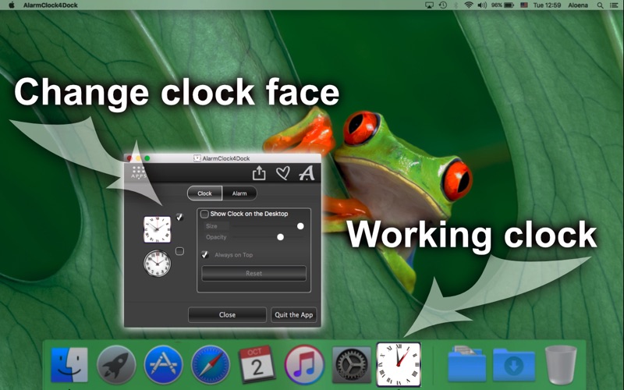Click the APPS grid logo icon
This screenshot has width=624, height=390.
click(138, 174)
